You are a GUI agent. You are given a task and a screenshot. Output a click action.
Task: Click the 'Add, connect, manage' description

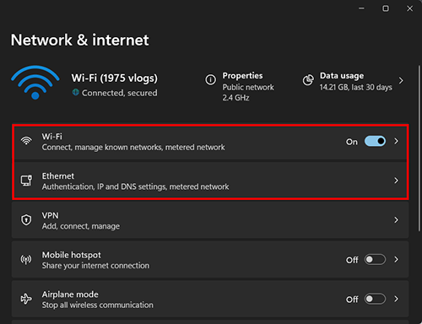[81, 226]
